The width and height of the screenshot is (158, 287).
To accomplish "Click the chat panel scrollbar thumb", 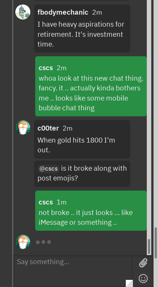I will click(x=149, y=246).
